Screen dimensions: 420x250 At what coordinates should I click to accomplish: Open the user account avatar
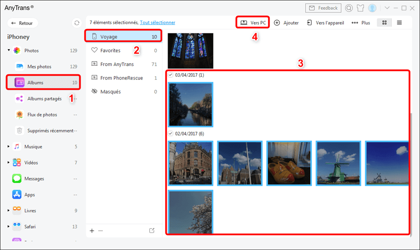(x=372, y=8)
